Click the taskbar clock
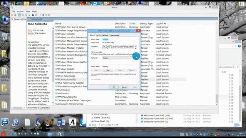The height and width of the screenshot is (138, 246). [x=241, y=135]
